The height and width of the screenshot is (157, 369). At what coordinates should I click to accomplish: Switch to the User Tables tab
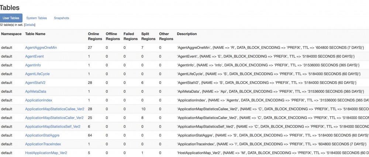click(x=11, y=18)
